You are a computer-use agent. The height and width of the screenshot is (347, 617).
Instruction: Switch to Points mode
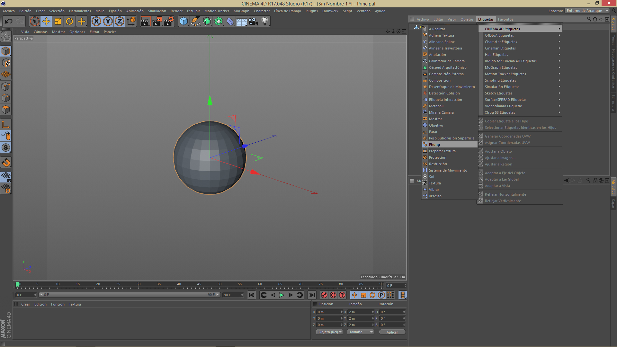pyautogui.click(x=6, y=86)
